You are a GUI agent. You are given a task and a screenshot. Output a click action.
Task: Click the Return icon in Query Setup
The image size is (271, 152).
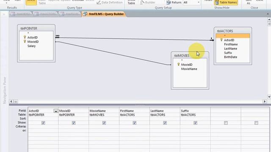169,3
